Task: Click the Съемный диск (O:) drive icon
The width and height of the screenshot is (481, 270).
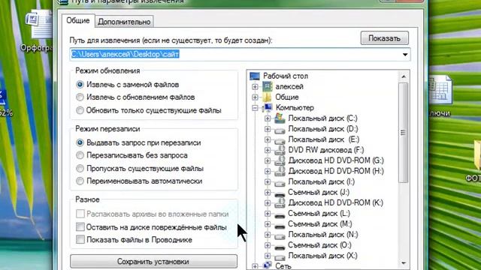Action: pos(280,247)
